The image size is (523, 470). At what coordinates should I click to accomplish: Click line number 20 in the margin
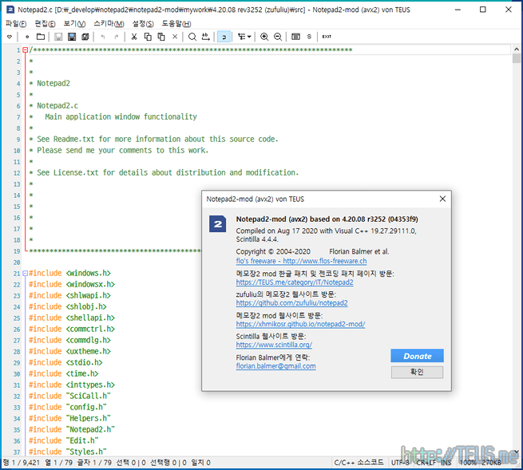point(17,263)
